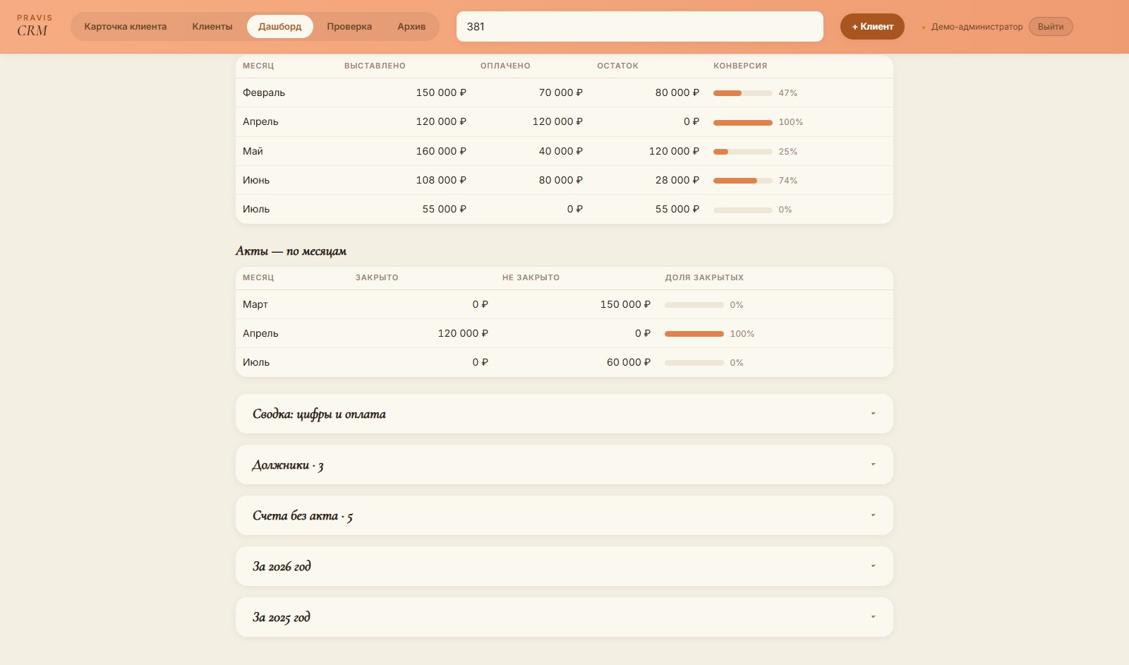Click the Акты — по месяцам heading
Screen dimensions: 1129x665
click(291, 251)
